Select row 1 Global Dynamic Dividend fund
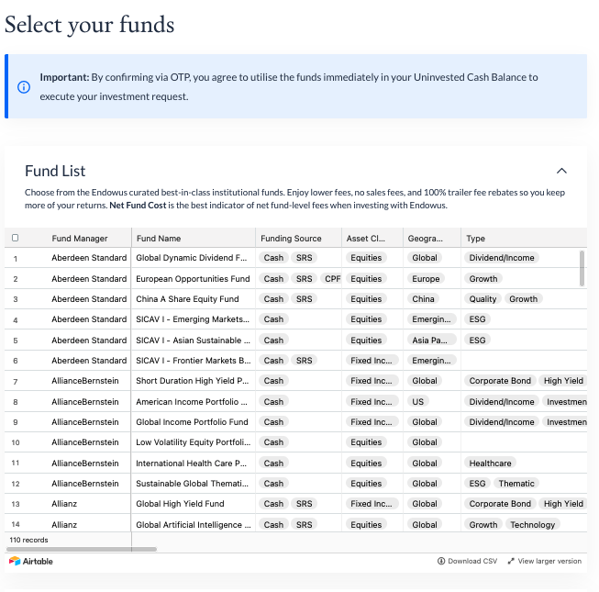Viewport: 599px width, 592px height. [x=295, y=258]
